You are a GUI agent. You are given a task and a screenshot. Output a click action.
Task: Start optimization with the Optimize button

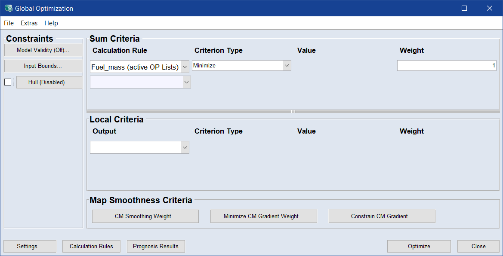[419, 246]
